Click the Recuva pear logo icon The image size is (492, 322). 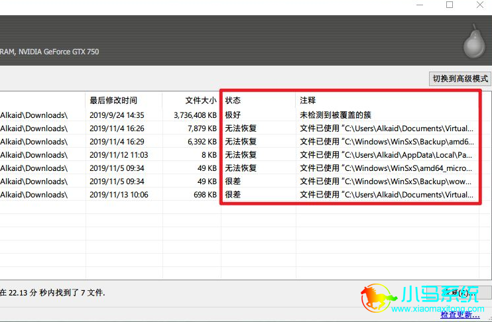pos(474,41)
